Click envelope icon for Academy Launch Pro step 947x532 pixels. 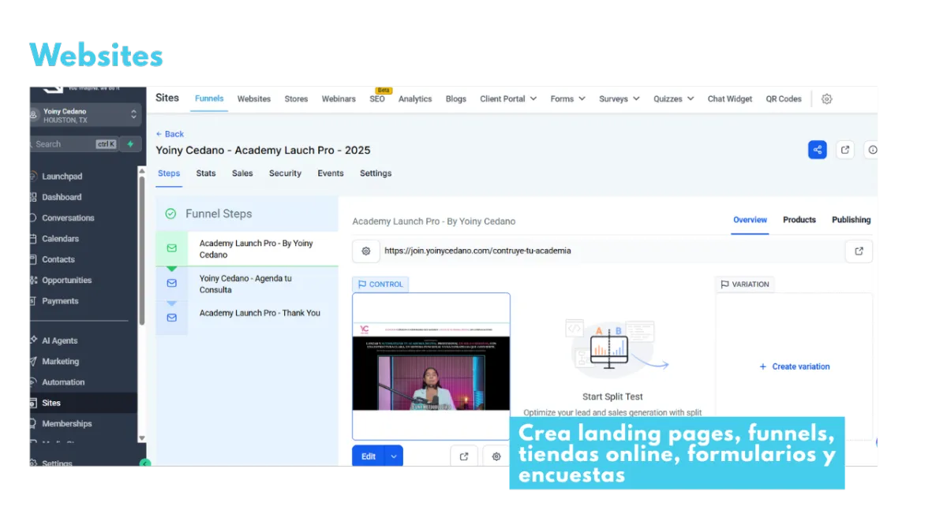(172, 248)
